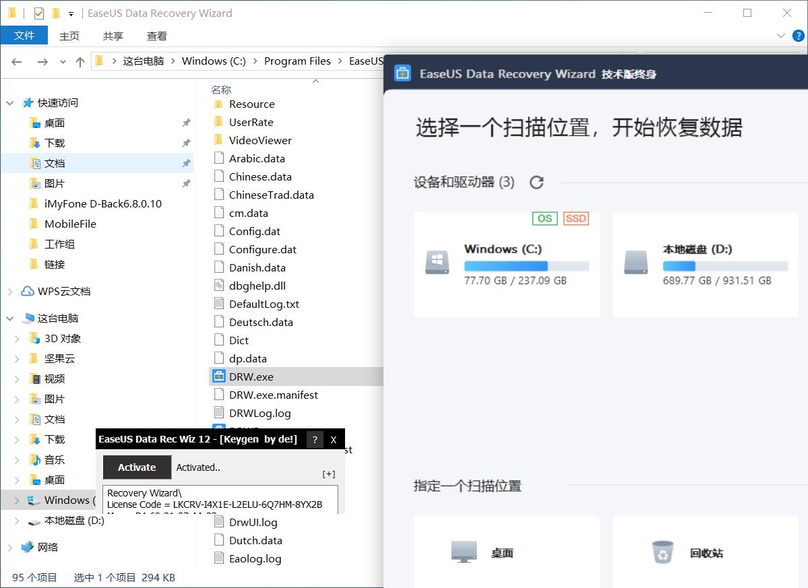Click the 桌面 monitor icon in EaseUS
The height and width of the screenshot is (588, 808).
click(464, 552)
